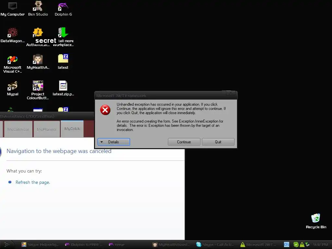Select the Mypal raccoon desktop shortcut

[x=13, y=89]
